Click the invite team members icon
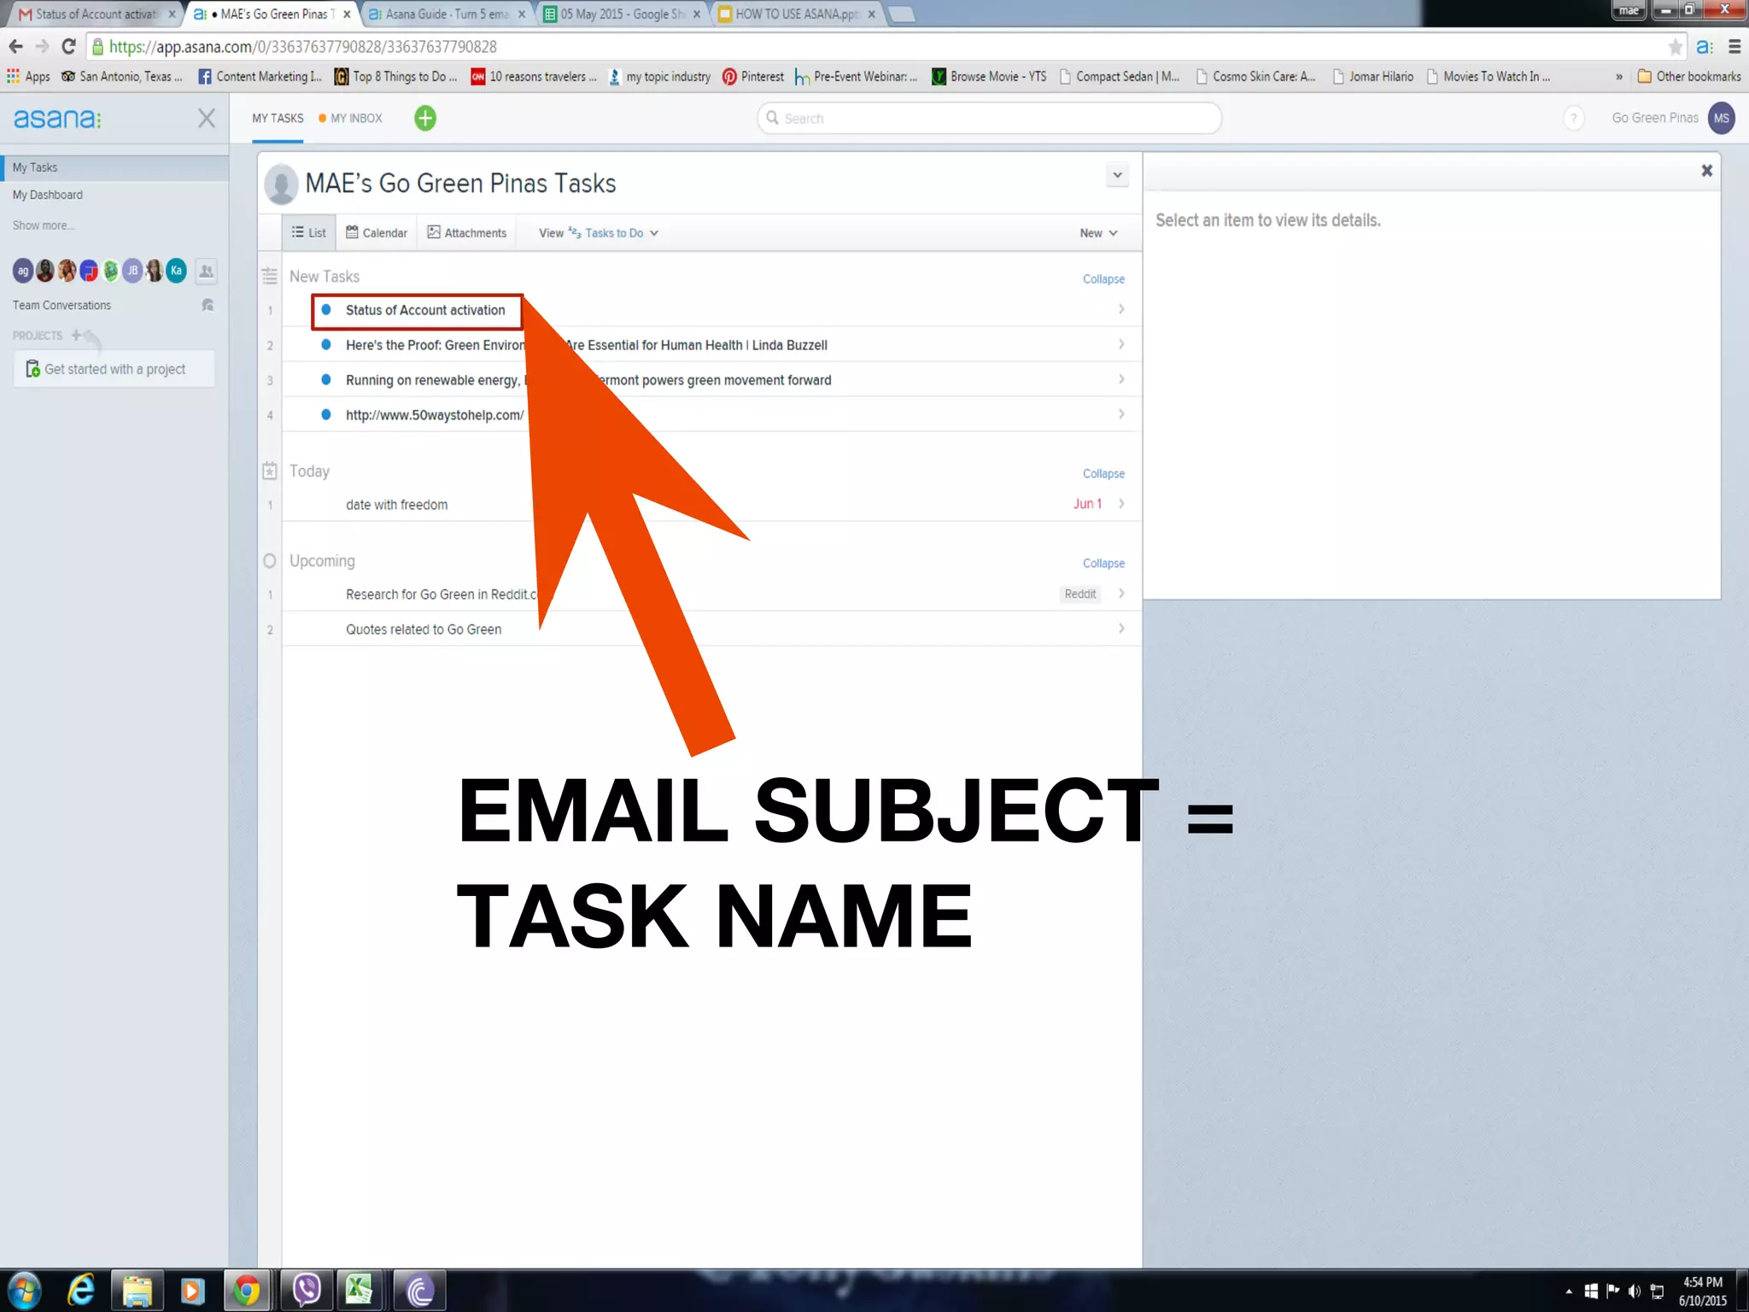This screenshot has height=1312, width=1749. point(206,272)
